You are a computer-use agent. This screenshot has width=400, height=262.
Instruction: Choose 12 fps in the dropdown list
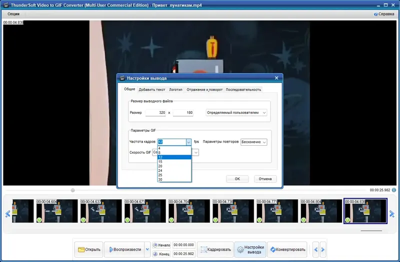pyautogui.click(x=174, y=157)
